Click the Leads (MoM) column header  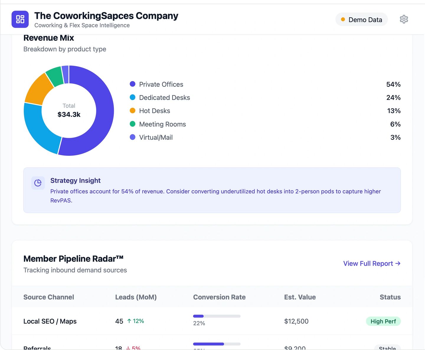click(136, 297)
